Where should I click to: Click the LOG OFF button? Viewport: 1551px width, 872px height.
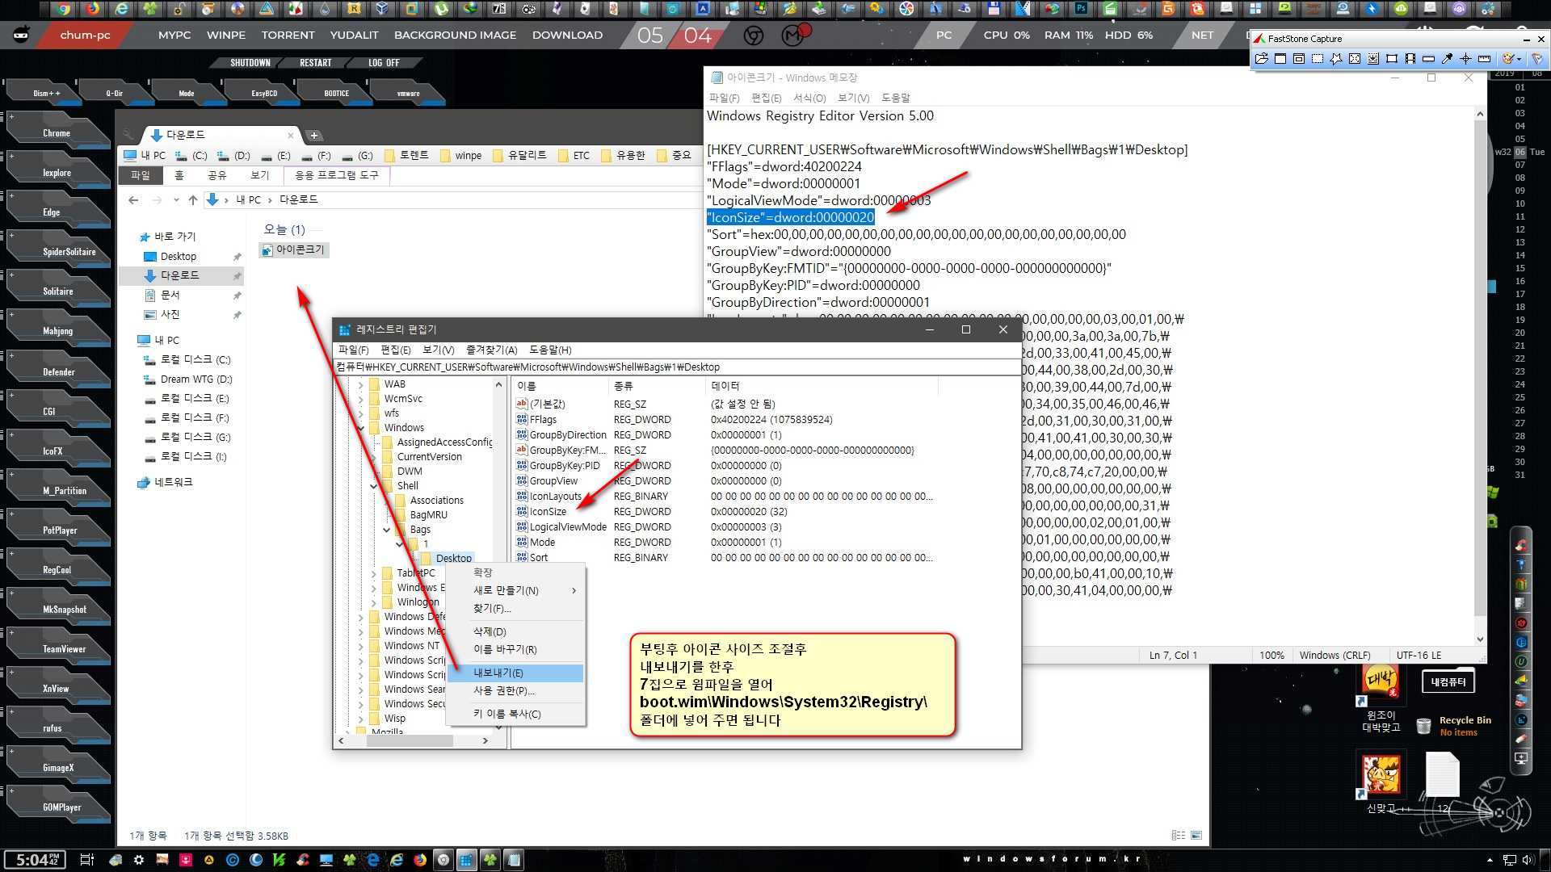pyautogui.click(x=384, y=63)
